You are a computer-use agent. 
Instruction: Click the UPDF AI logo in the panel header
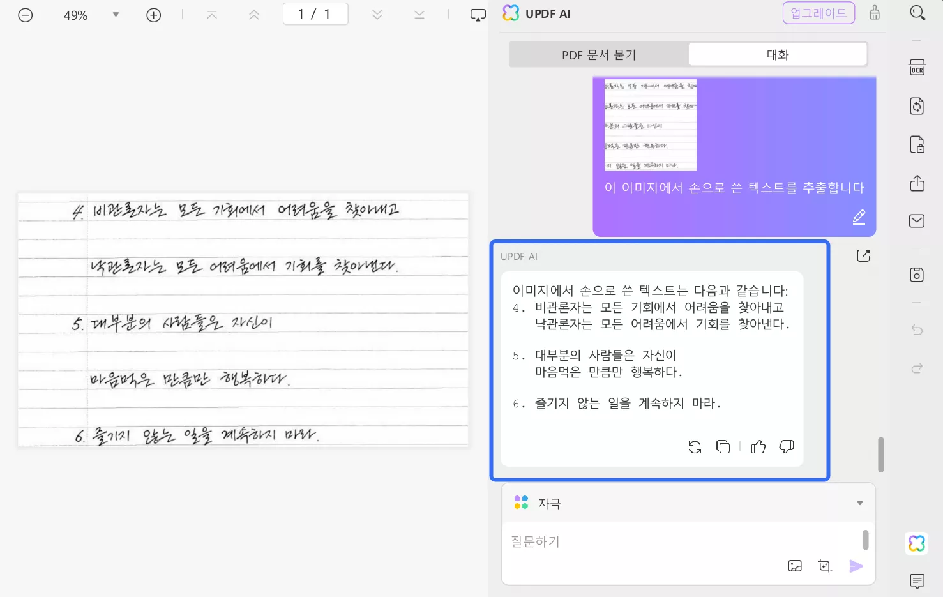click(511, 13)
